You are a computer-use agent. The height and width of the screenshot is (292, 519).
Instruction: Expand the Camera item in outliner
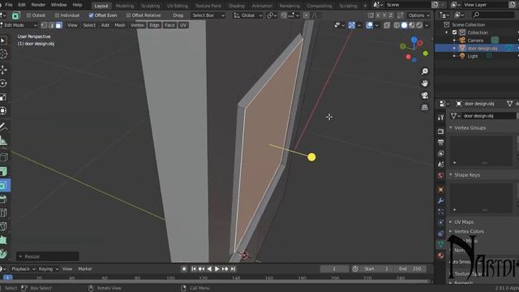pyautogui.click(x=454, y=41)
